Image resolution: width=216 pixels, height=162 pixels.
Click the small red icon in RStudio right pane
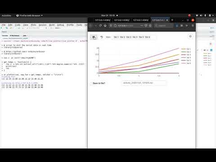point(211,44)
